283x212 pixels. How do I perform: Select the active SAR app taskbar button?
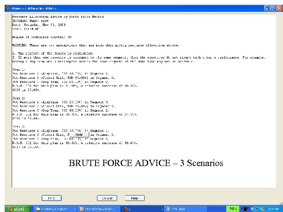(x=142, y=209)
